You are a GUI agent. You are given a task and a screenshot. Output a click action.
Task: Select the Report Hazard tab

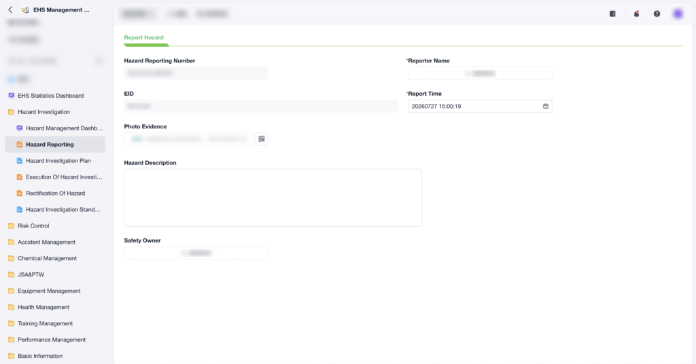[x=144, y=37]
